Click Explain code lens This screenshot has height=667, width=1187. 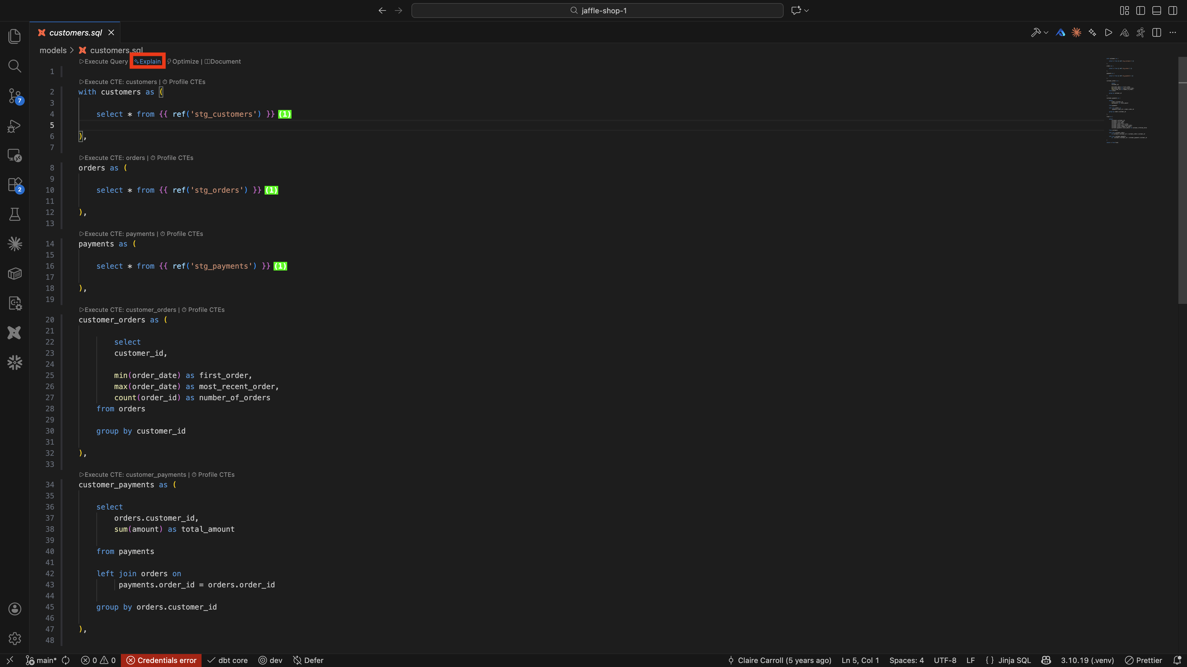[147, 61]
